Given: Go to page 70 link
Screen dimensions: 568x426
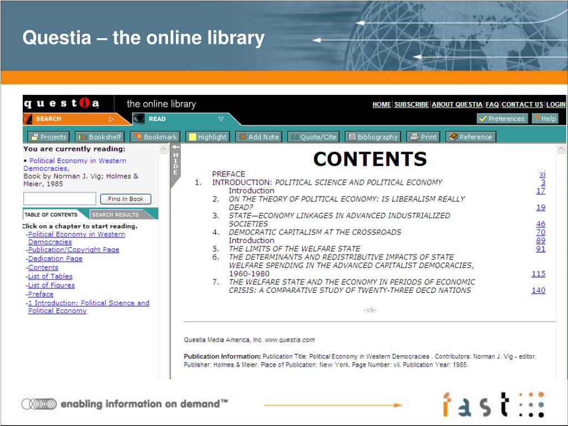Looking at the screenshot, I should [541, 232].
